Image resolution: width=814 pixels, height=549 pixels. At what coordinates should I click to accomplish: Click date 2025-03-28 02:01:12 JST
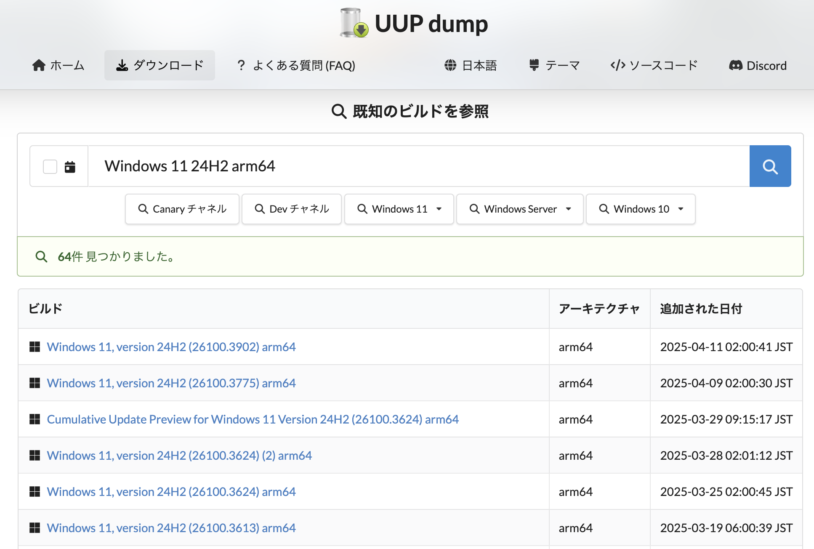point(726,456)
